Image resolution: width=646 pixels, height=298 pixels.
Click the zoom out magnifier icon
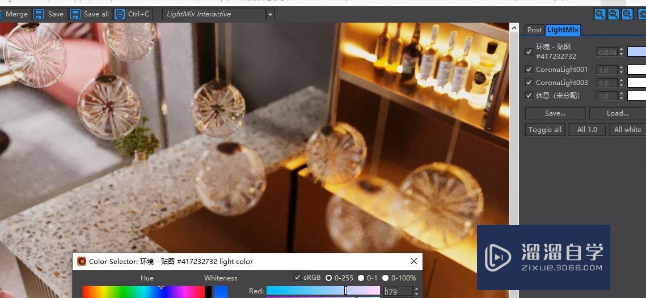[x=614, y=14]
